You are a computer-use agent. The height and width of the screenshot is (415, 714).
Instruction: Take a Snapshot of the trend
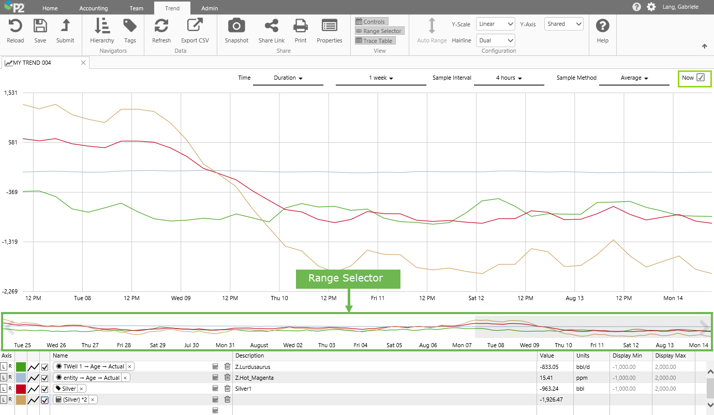[x=236, y=26]
